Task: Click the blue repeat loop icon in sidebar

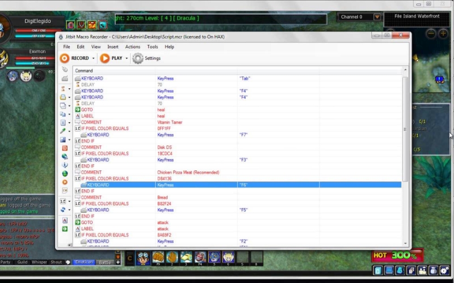Action: 63,209
